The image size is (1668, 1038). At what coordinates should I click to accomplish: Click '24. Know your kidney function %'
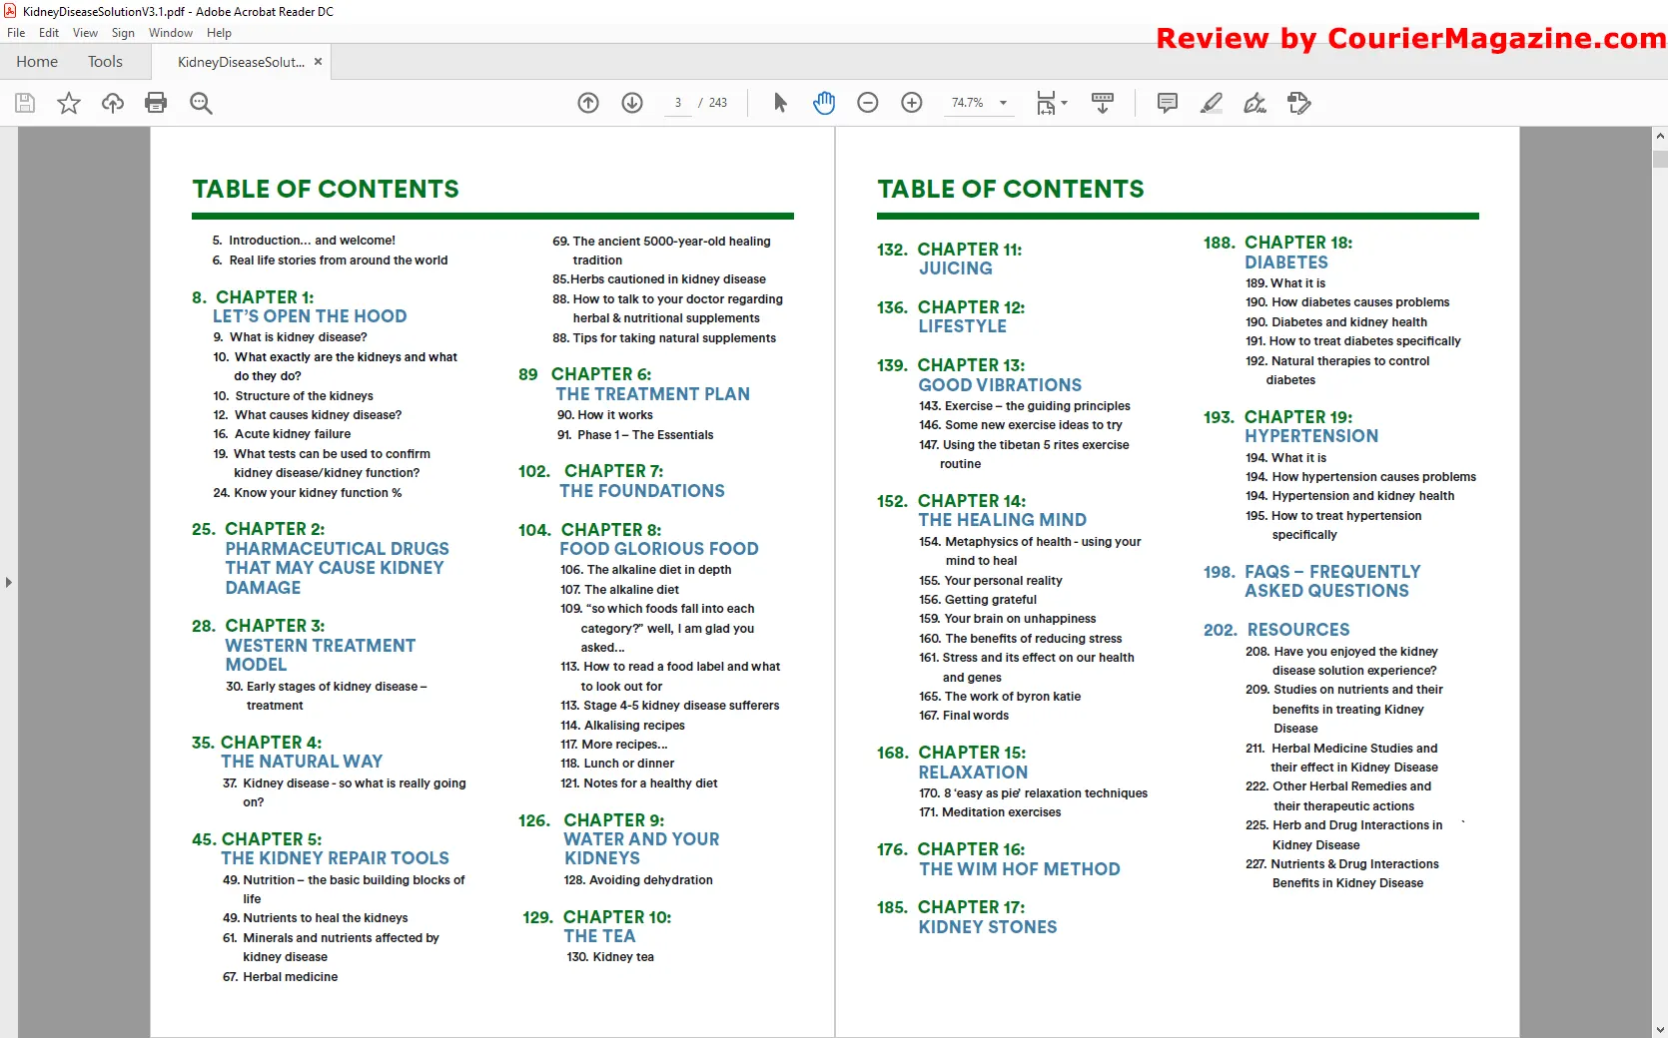pyautogui.click(x=308, y=493)
